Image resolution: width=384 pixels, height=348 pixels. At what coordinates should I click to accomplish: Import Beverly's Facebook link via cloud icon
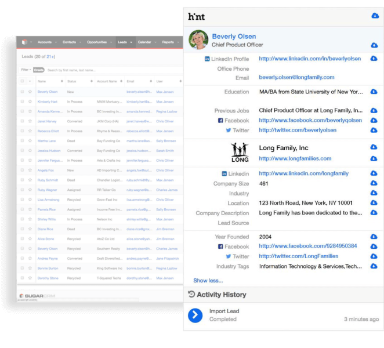click(x=374, y=120)
